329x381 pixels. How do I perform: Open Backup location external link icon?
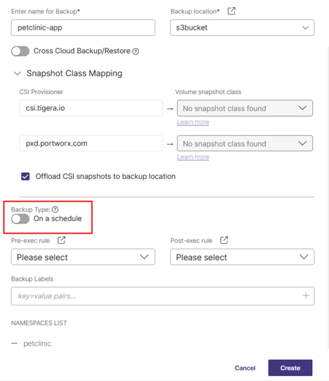[231, 11]
